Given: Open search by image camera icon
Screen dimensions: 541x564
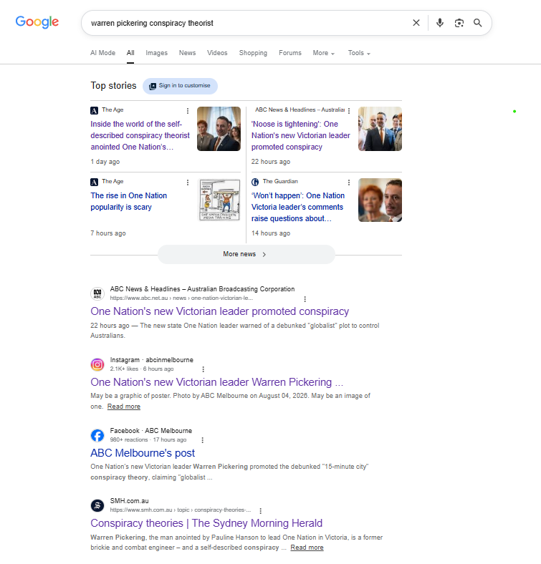Looking at the screenshot, I should tap(459, 23).
